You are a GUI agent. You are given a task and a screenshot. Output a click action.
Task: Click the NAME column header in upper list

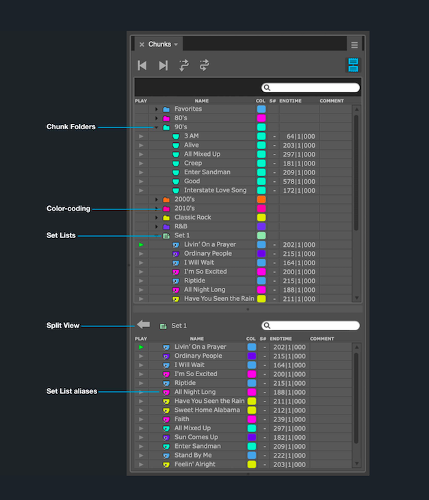[201, 101]
